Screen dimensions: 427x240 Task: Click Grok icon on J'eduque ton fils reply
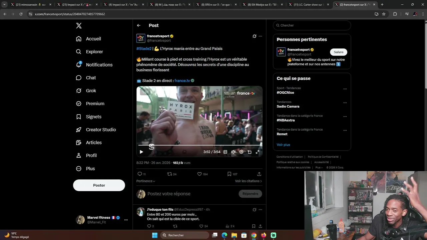point(254,210)
